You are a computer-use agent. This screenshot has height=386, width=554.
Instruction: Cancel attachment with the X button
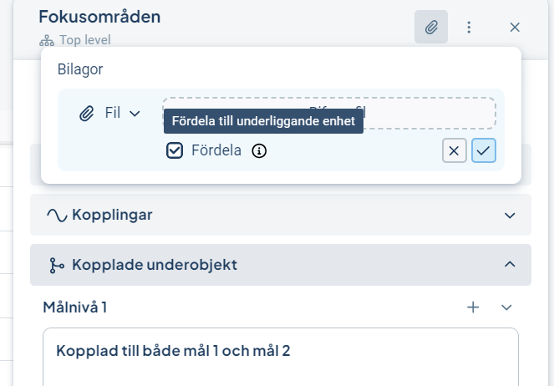click(454, 150)
